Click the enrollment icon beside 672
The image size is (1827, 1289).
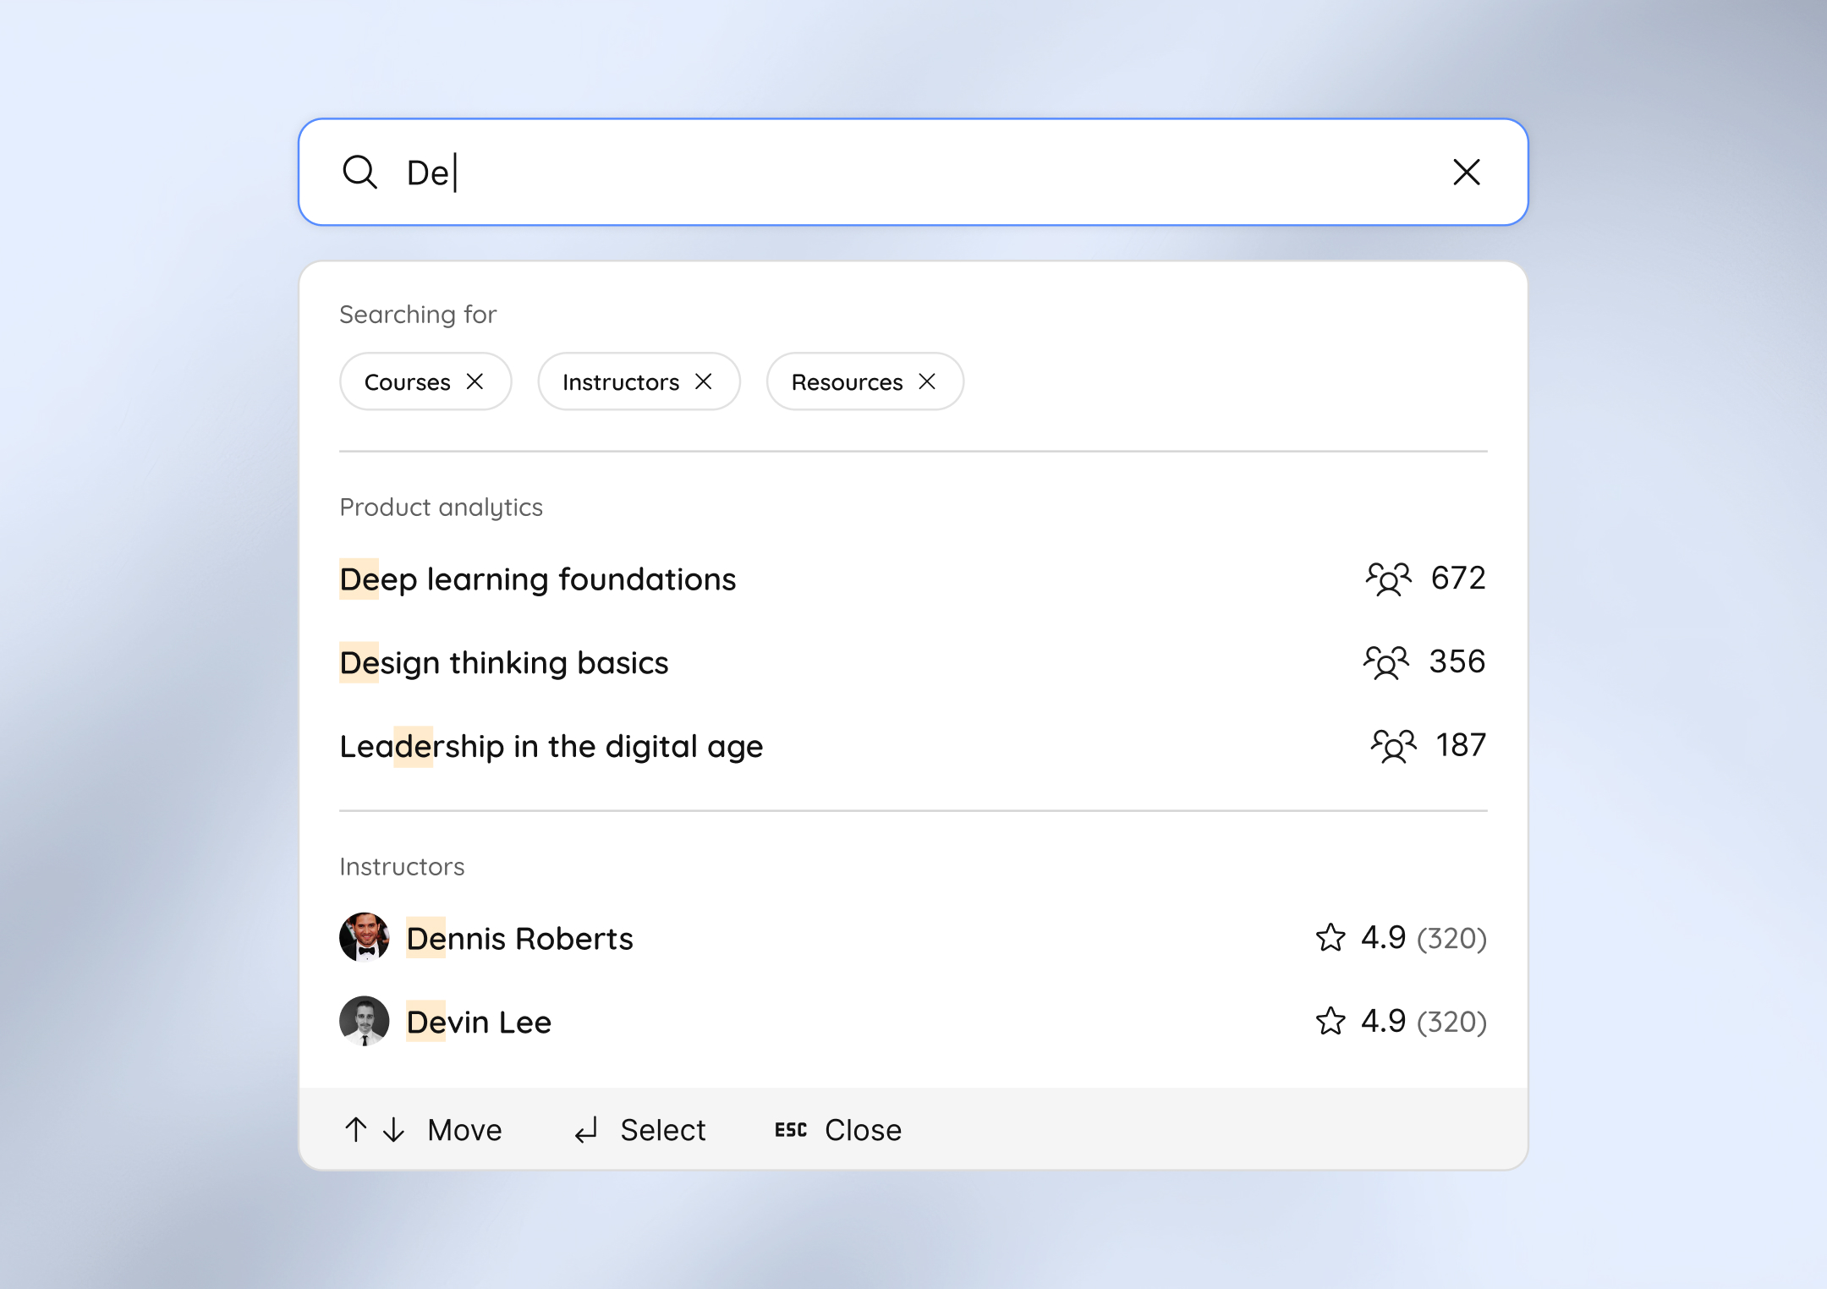click(1388, 579)
